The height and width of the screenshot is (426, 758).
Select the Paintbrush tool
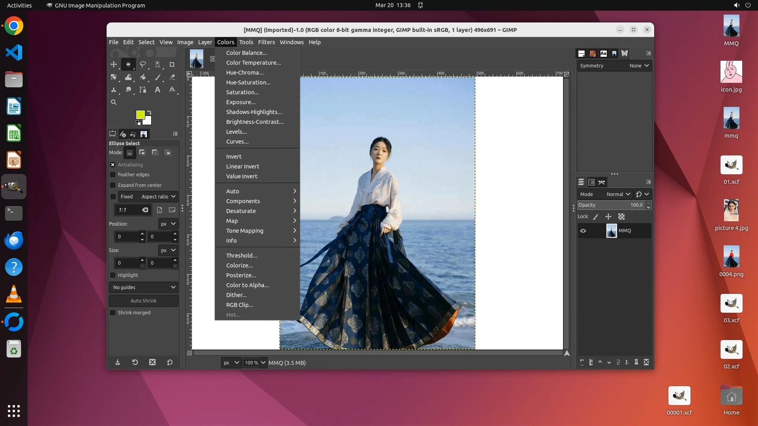click(158, 77)
